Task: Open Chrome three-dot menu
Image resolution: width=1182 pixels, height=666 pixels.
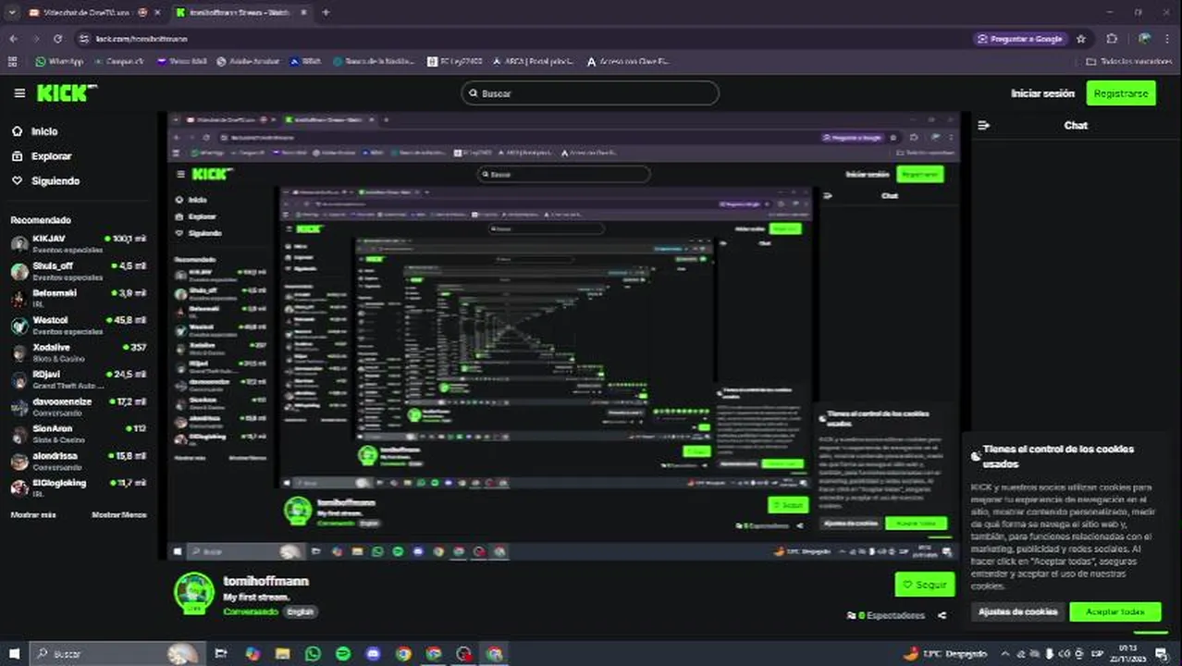Action: pyautogui.click(x=1167, y=39)
